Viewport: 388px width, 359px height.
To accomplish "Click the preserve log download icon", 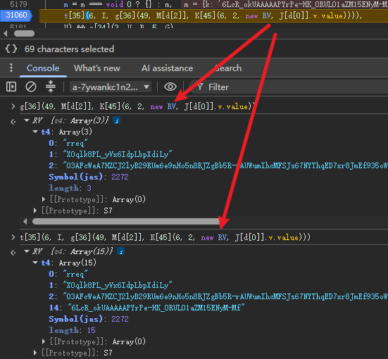I will point(51,87).
